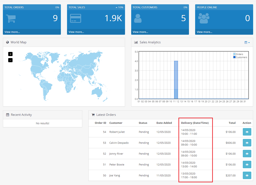Click the Orders legend swatch in chart

coord(234,54)
